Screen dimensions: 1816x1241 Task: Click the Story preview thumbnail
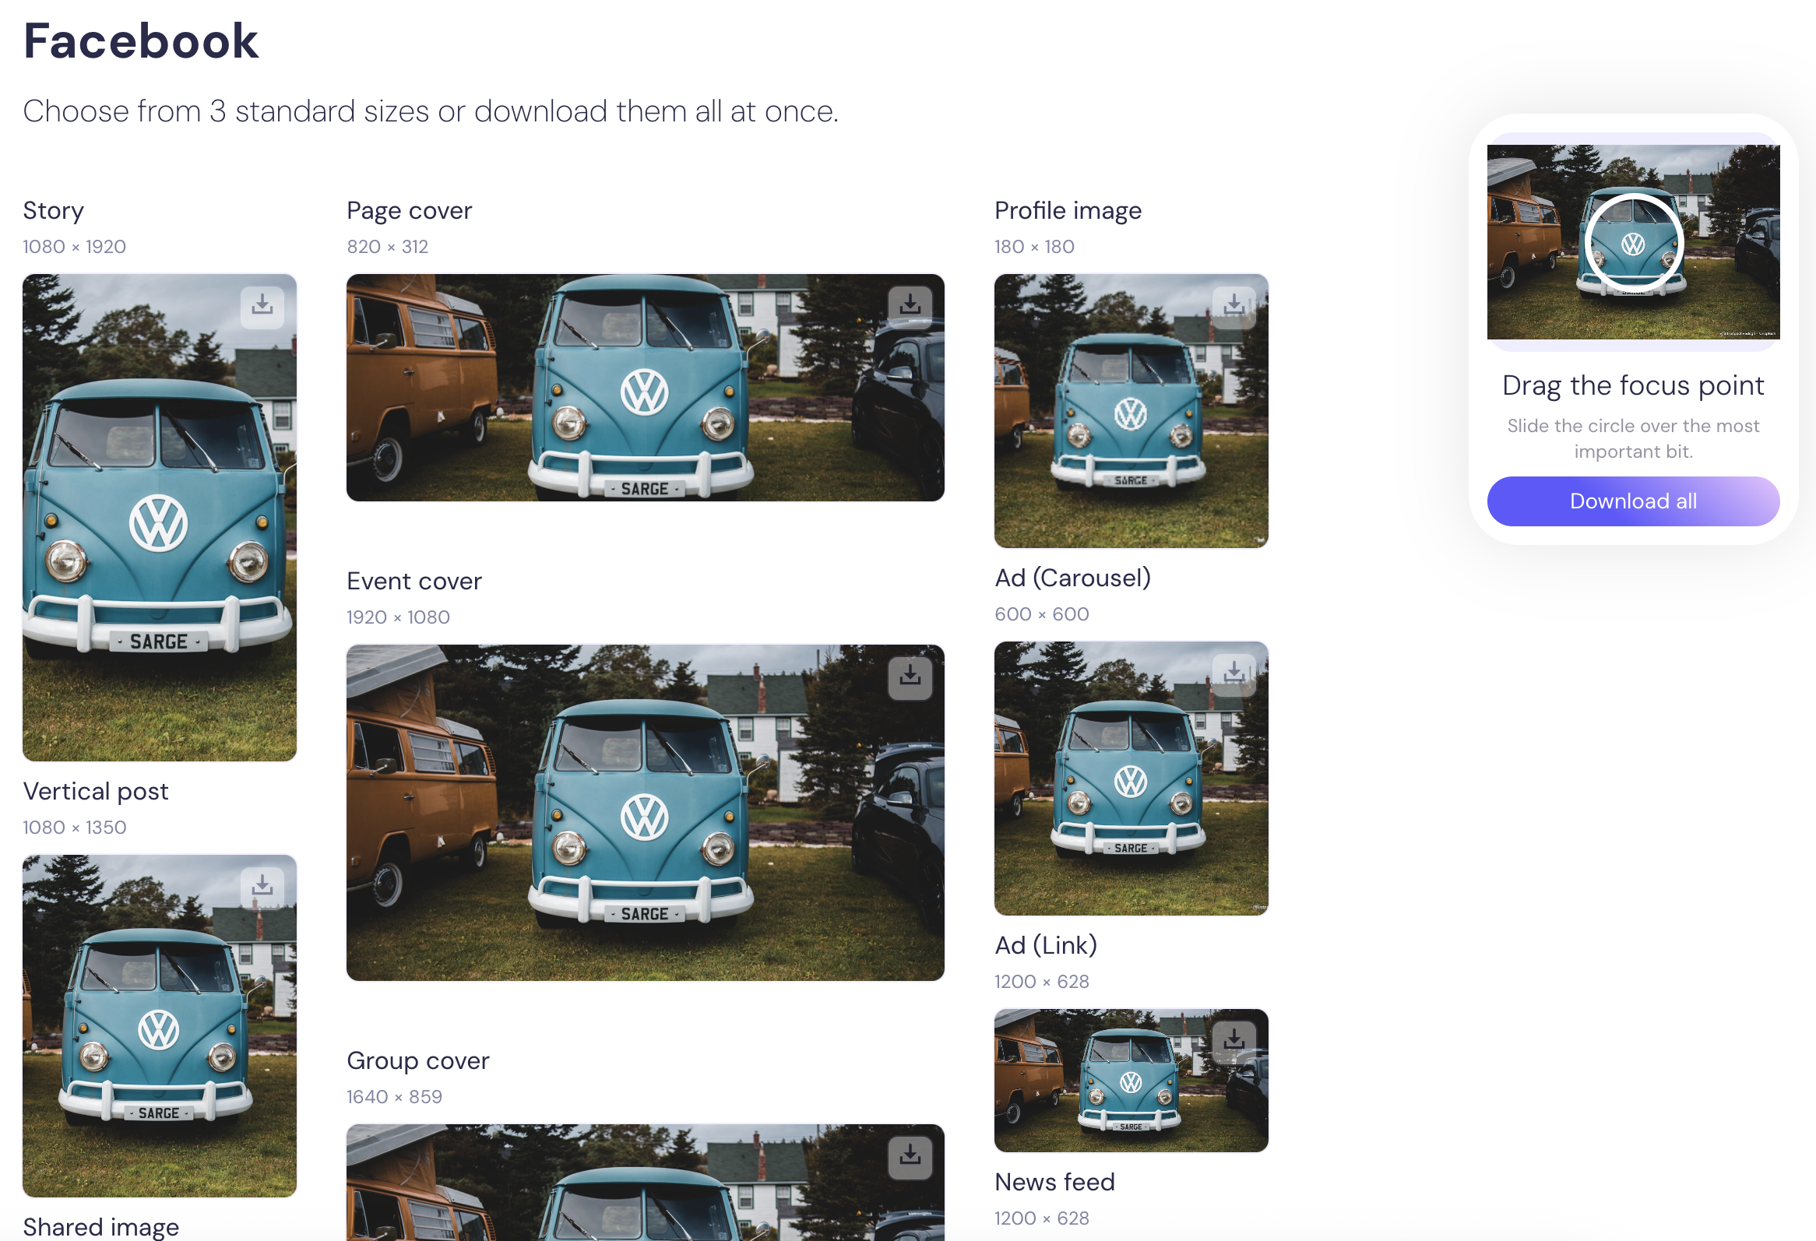[160, 515]
